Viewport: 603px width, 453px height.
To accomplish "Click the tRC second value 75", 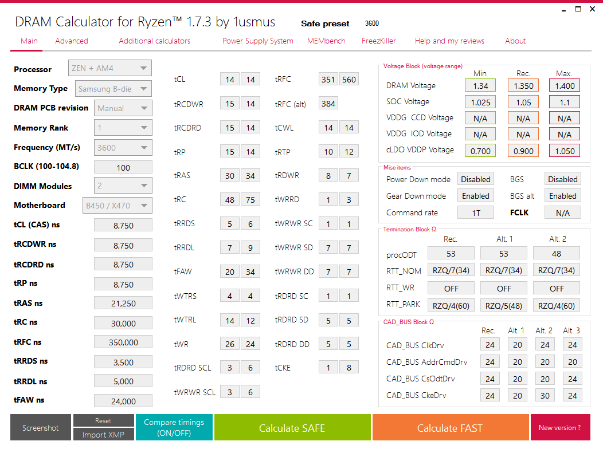I will pyautogui.click(x=250, y=200).
